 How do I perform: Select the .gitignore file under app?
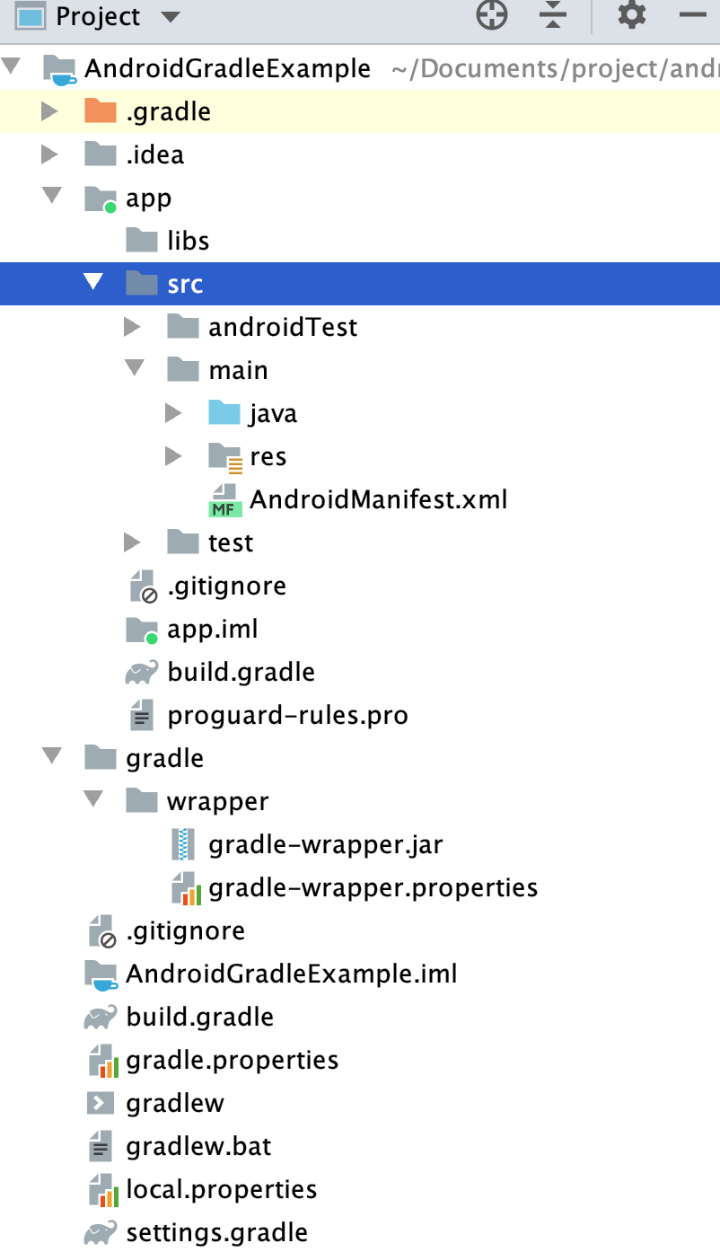(x=226, y=586)
